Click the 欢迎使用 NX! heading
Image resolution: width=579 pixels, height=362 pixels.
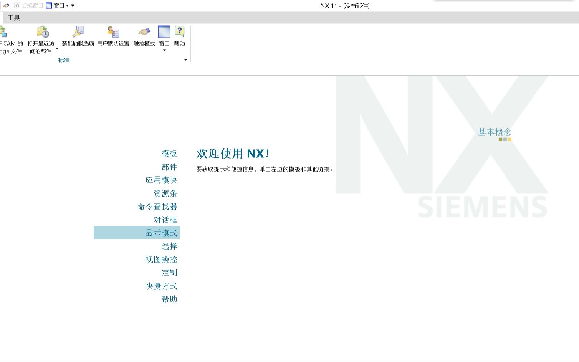(x=233, y=154)
